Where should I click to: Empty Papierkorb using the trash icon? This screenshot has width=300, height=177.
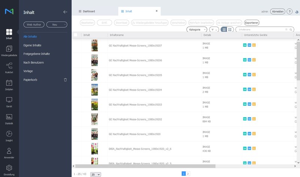(65, 80)
